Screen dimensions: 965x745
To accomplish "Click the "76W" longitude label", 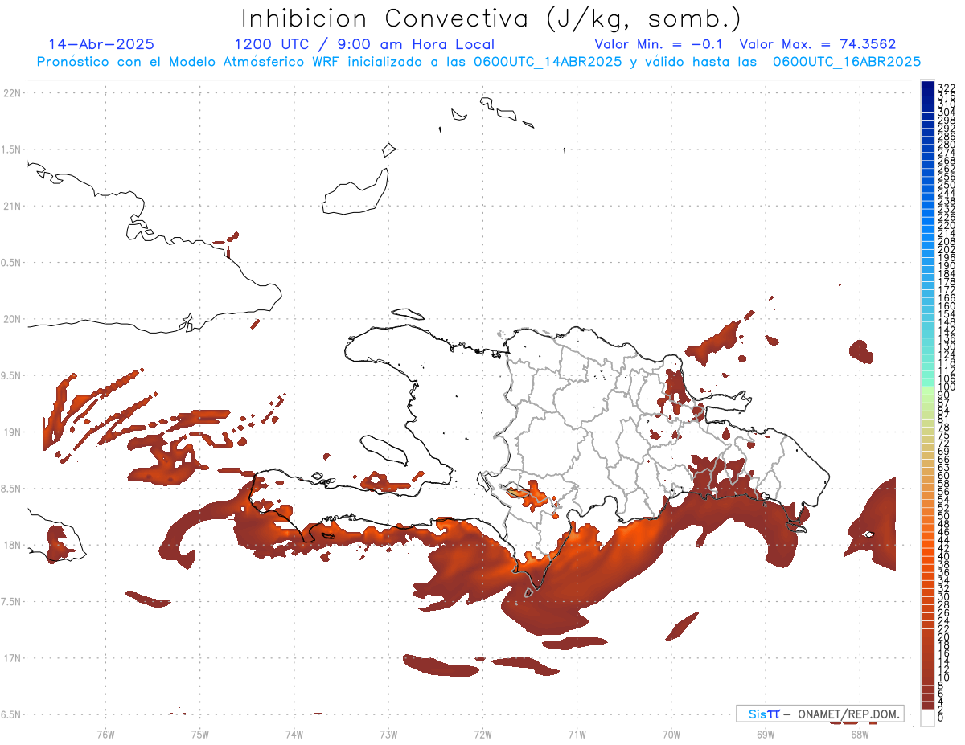I will (x=105, y=734).
